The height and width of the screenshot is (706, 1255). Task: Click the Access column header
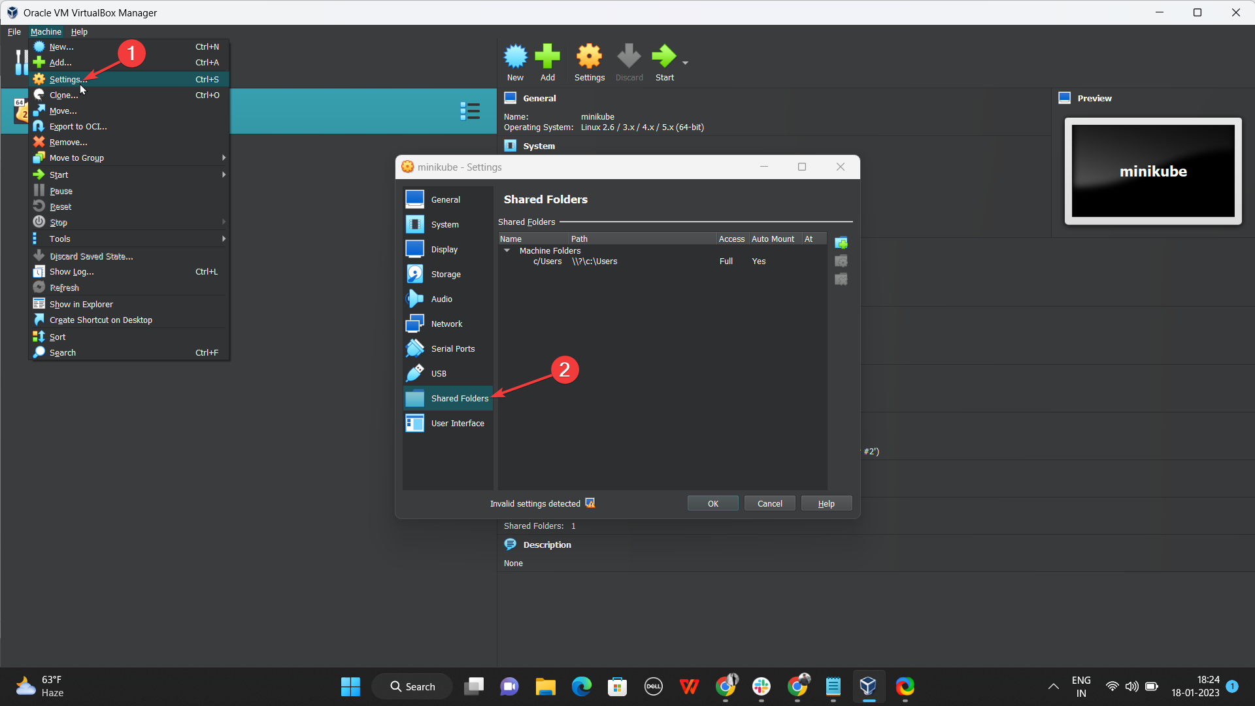pos(733,239)
